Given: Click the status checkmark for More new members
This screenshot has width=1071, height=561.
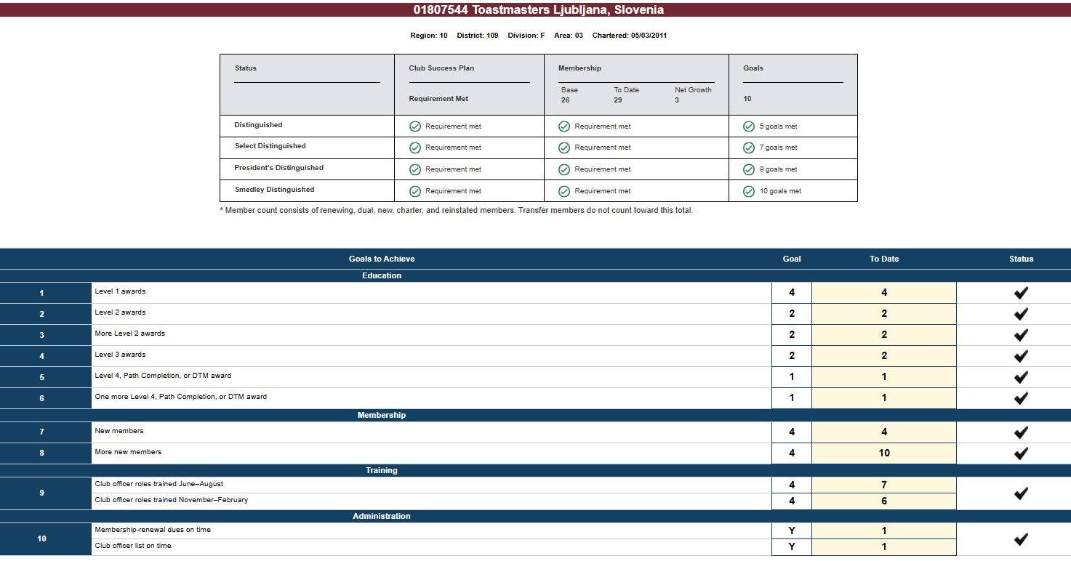Looking at the screenshot, I should pyautogui.click(x=1021, y=453).
